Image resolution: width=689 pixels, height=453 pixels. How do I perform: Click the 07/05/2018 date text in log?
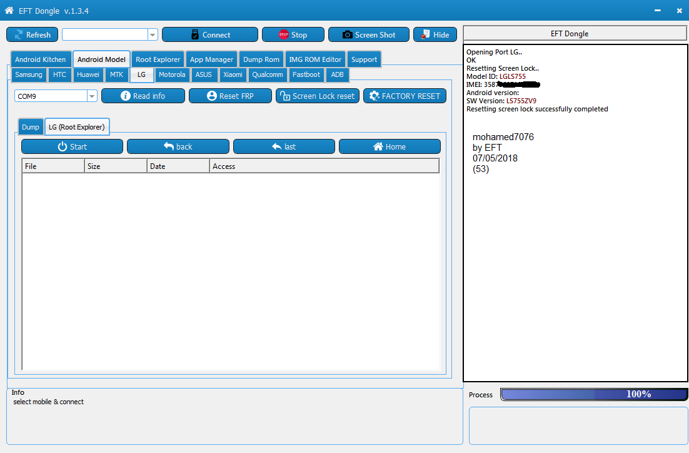point(495,158)
